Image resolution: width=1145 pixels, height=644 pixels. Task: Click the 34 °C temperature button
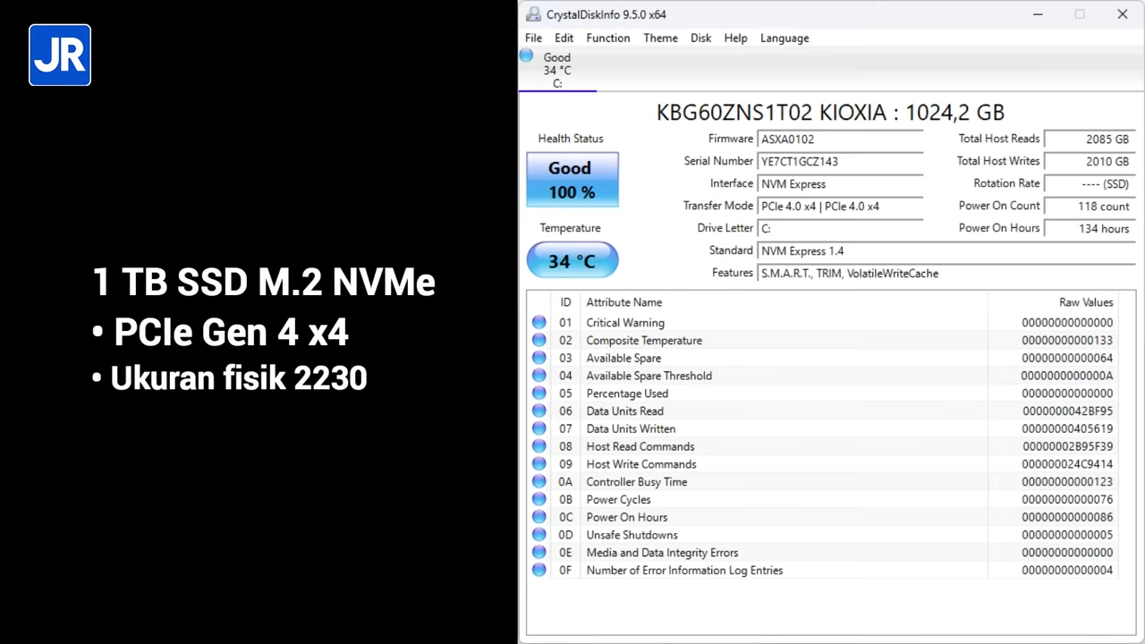(572, 260)
